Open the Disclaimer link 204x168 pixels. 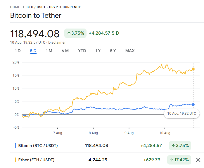57,43
